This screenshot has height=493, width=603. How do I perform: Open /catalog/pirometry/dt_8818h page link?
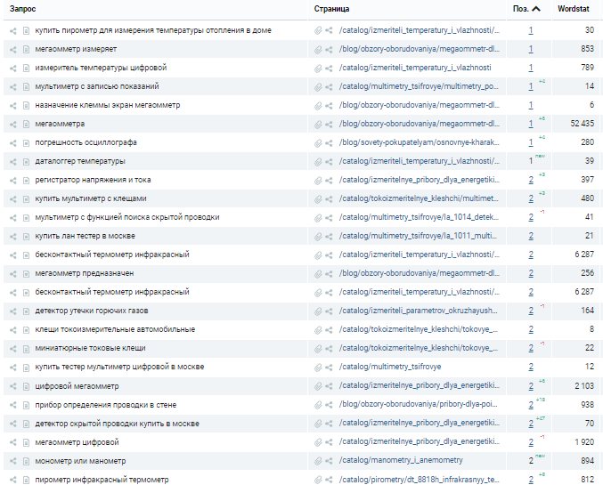click(x=420, y=480)
